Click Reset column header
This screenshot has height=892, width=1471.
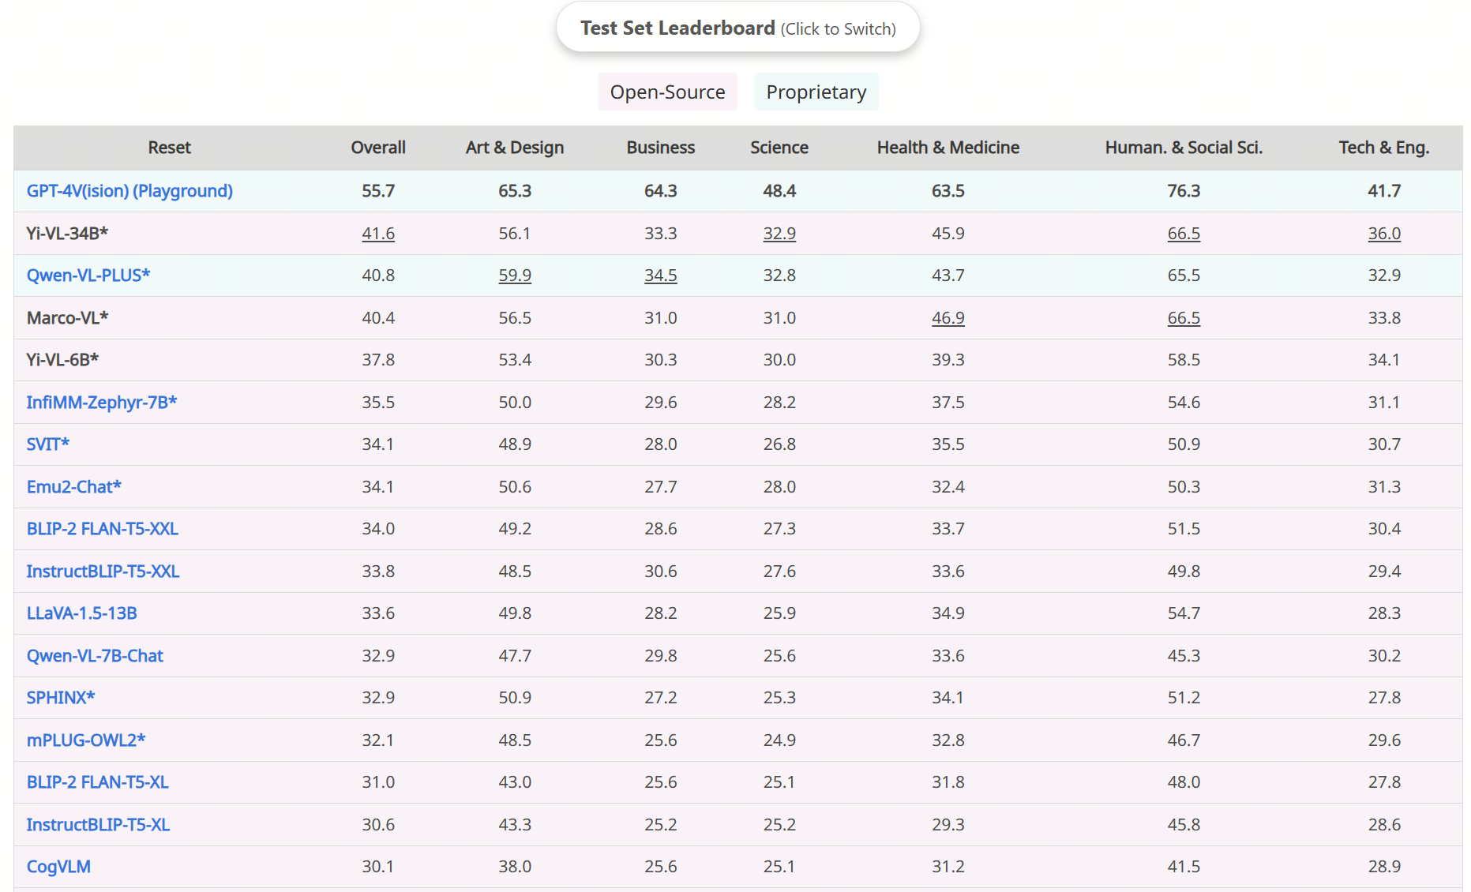pyautogui.click(x=169, y=148)
